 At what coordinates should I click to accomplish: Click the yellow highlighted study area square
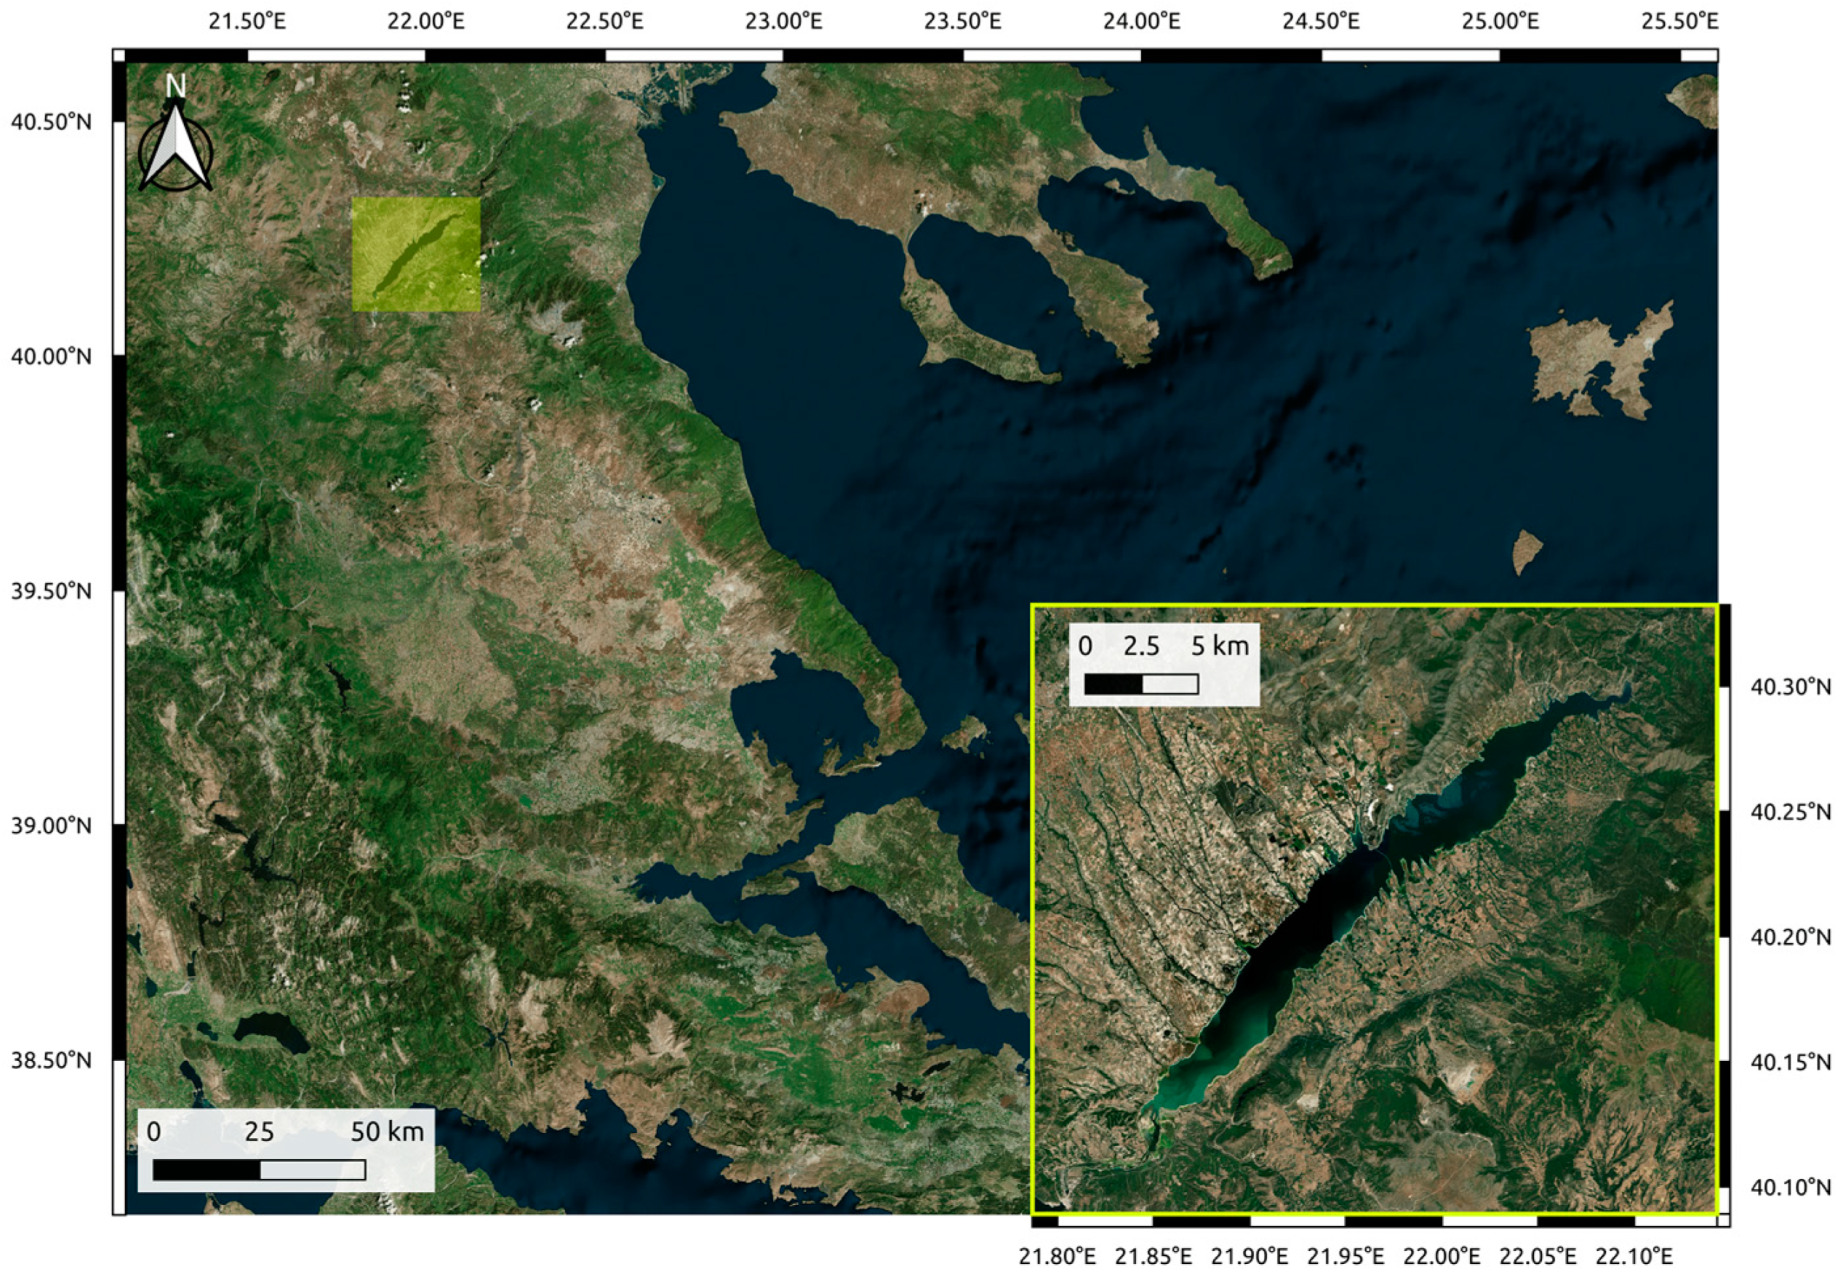click(x=416, y=255)
